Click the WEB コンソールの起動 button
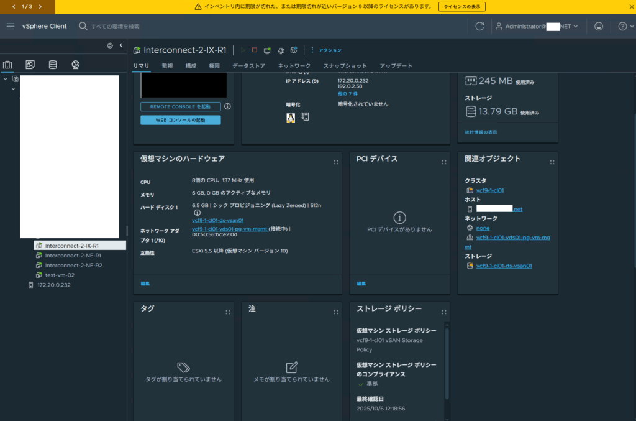The width and height of the screenshot is (636, 421). pos(180,120)
